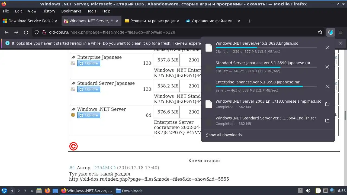347x195 pixels.
Task: Show Chinese simplified.iso in its folder
Action: (327, 104)
